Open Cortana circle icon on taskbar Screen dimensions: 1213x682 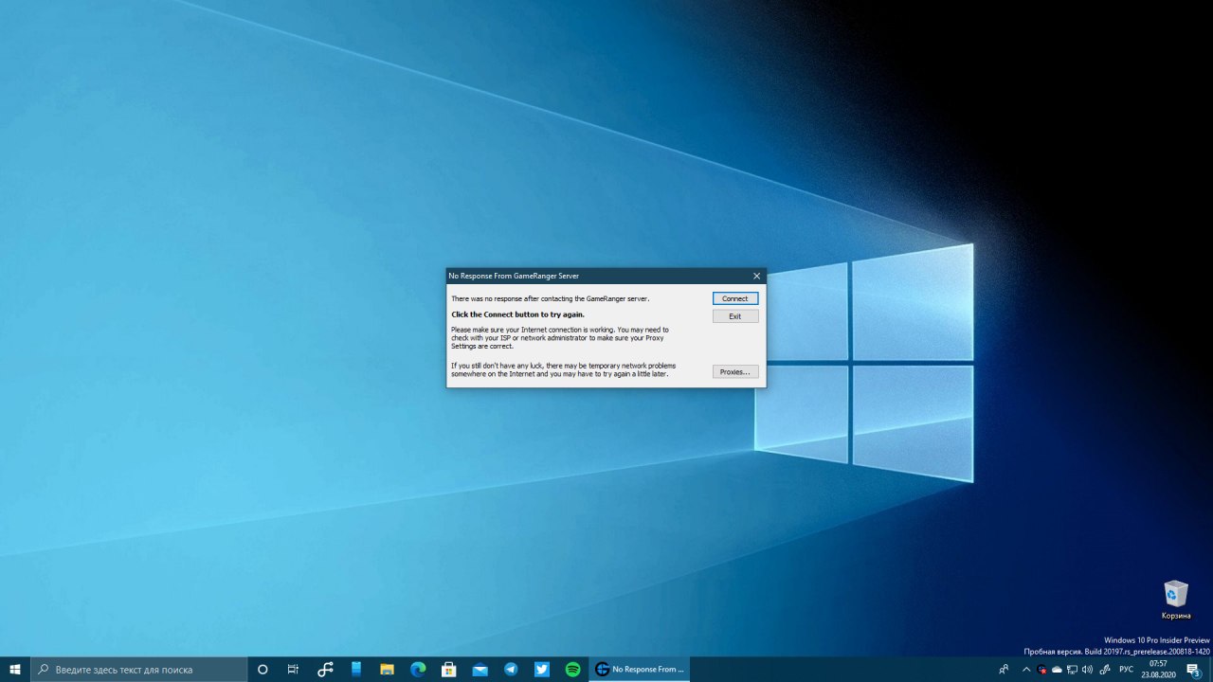(x=263, y=669)
